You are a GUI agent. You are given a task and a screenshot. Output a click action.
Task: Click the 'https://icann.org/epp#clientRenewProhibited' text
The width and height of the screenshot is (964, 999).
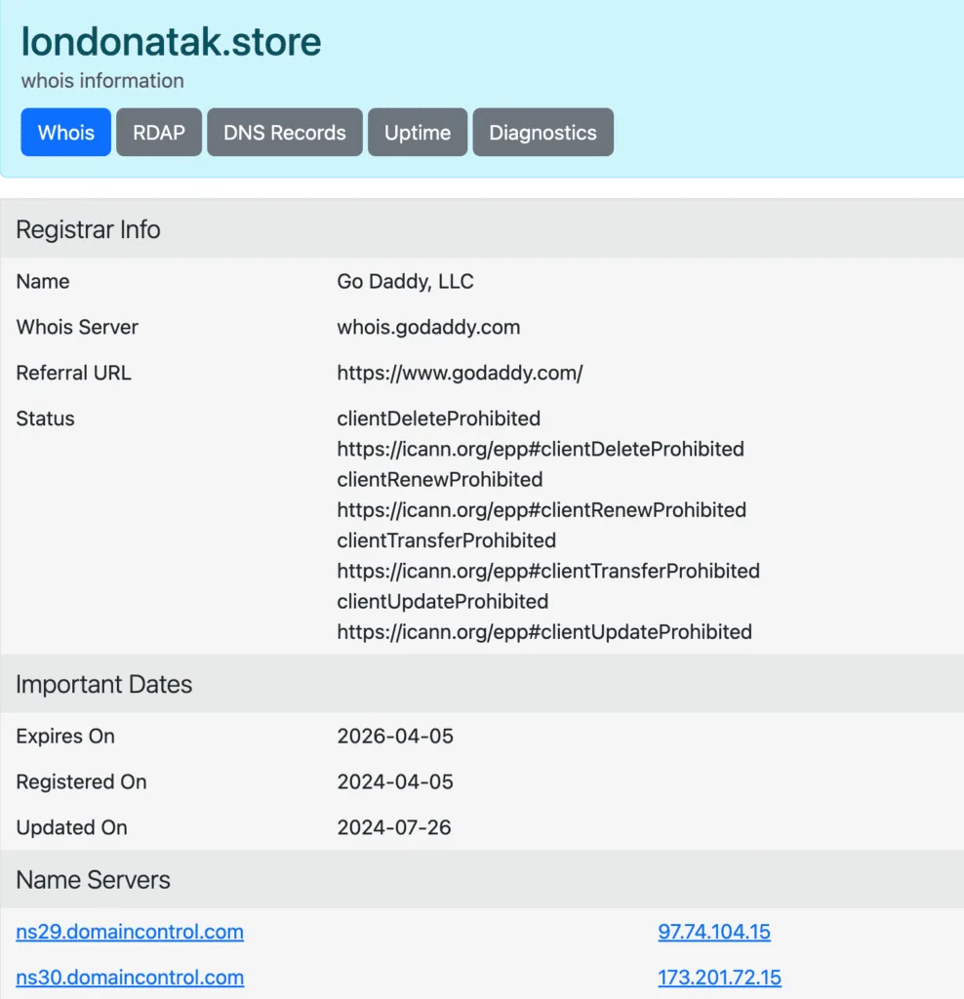542,510
